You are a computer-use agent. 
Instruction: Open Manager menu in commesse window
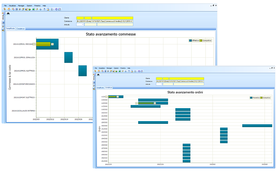pos(21,6)
